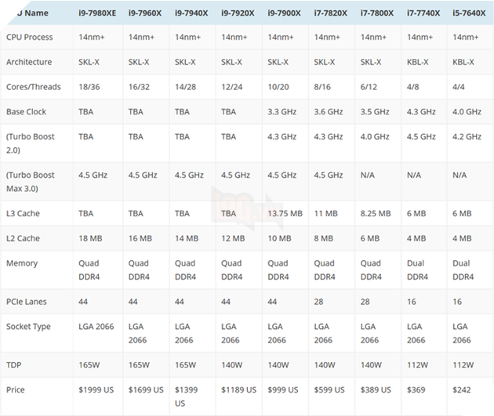
Task: Click the Cores/Threads row label
Action: (x=33, y=87)
